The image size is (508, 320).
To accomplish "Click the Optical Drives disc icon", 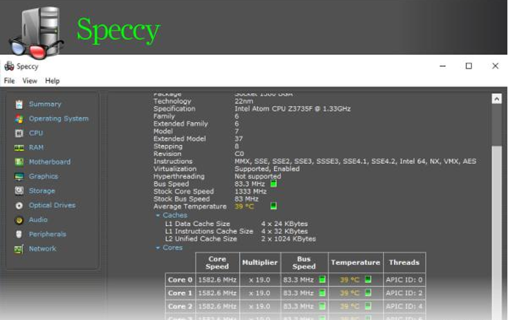I will (19, 205).
